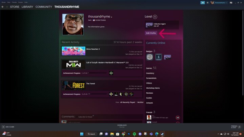
Task: Click The Forest achievement progress bar
Action: [97, 94]
